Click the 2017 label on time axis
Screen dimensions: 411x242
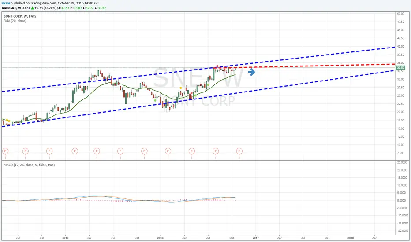tap(256, 238)
